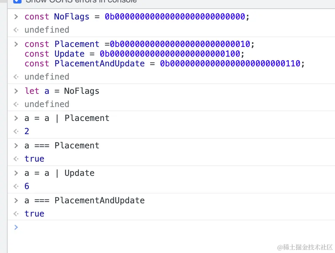Viewport: 335px width, 253px height.
Task: Click the true result below 'a === Placement'
Action: (34, 159)
